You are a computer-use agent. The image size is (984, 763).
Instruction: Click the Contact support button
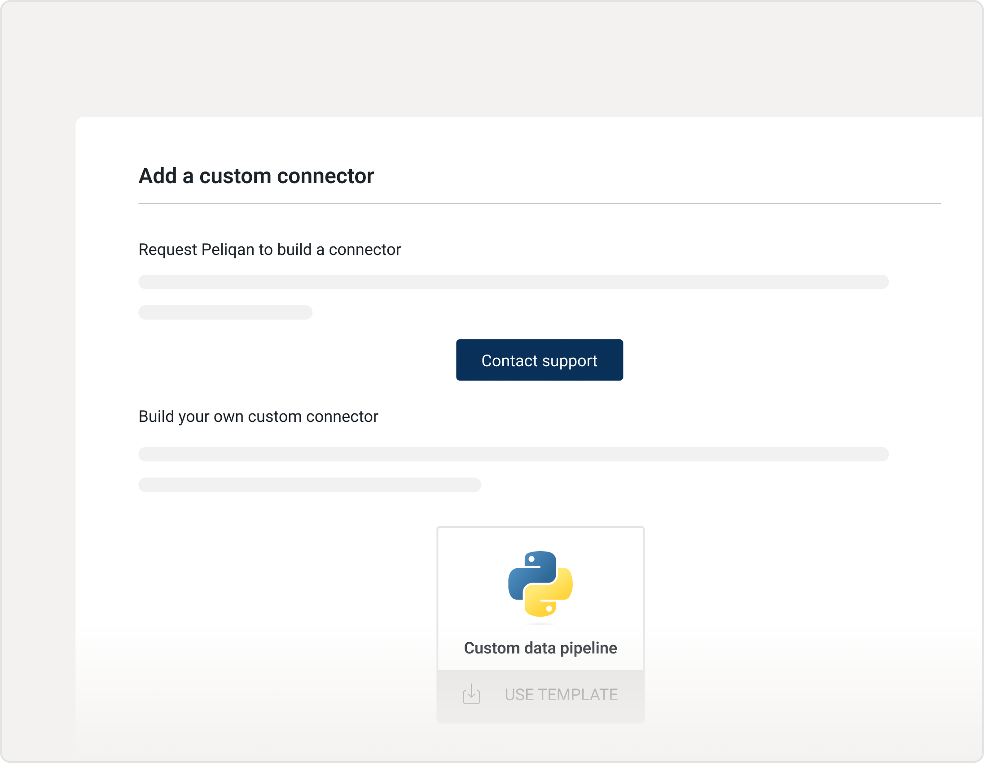539,360
